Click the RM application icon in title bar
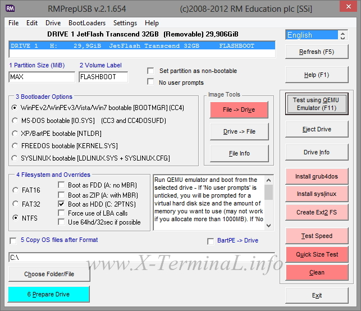 [x=10, y=8]
